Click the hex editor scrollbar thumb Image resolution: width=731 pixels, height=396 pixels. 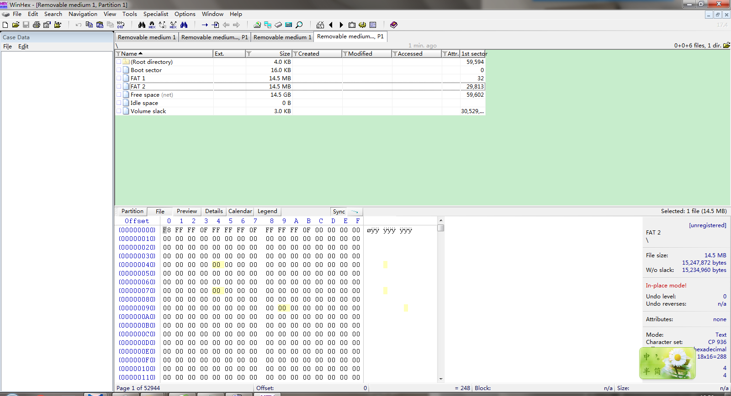tap(441, 228)
